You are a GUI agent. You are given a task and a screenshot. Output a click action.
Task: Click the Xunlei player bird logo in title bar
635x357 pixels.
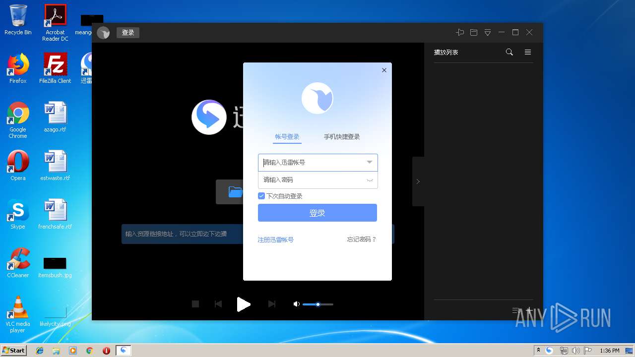103,33
